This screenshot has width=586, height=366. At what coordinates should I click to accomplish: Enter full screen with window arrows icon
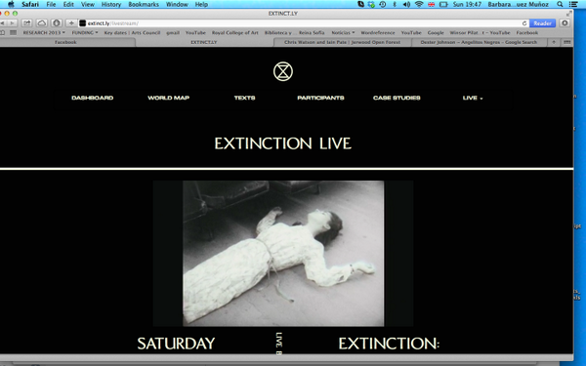click(568, 14)
